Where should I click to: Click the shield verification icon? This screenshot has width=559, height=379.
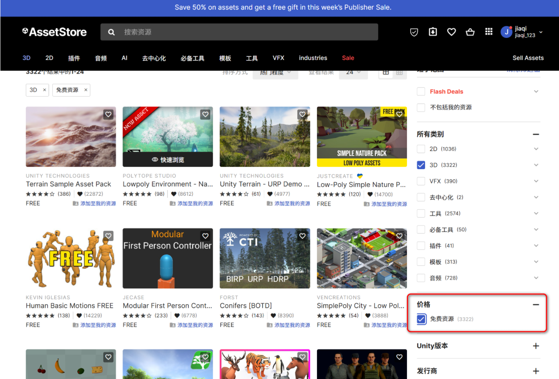point(414,32)
